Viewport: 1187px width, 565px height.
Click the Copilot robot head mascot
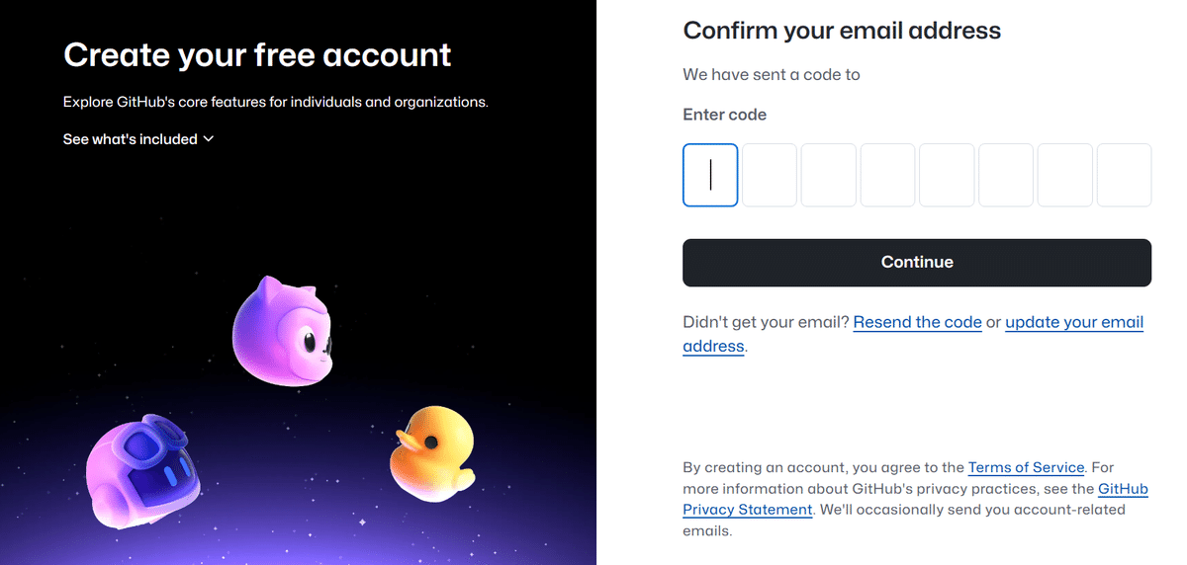[142, 472]
